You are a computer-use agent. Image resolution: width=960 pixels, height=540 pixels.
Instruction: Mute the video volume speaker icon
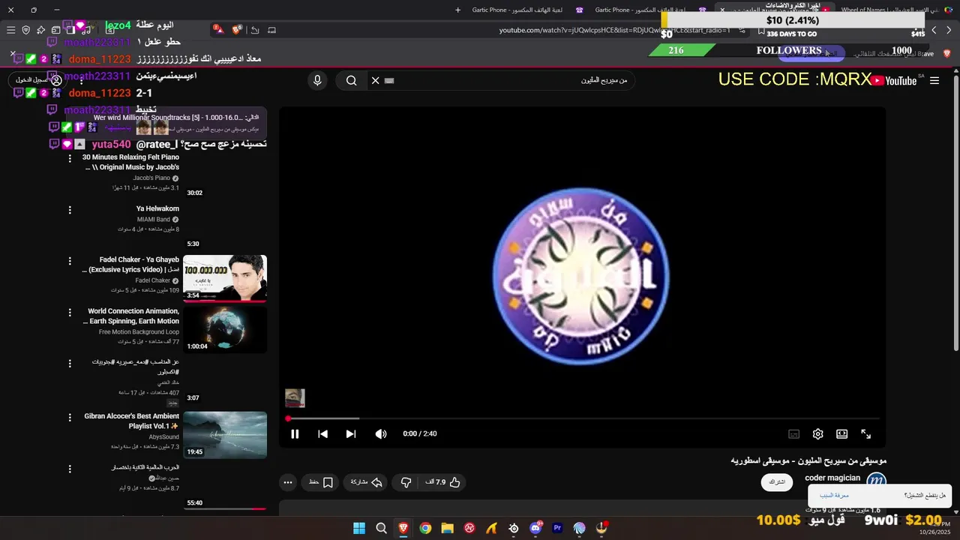(x=381, y=433)
